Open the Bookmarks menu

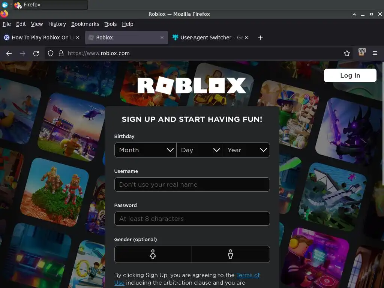(x=85, y=24)
